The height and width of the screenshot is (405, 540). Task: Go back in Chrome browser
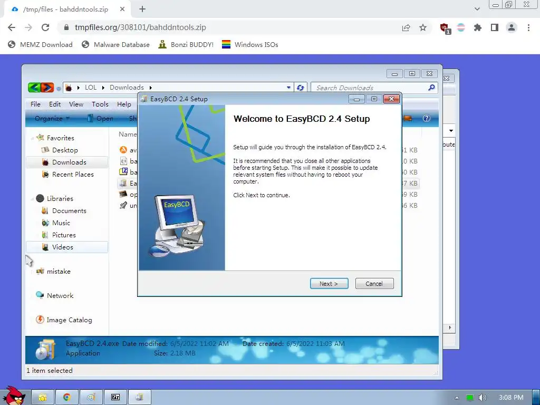pyautogui.click(x=12, y=27)
